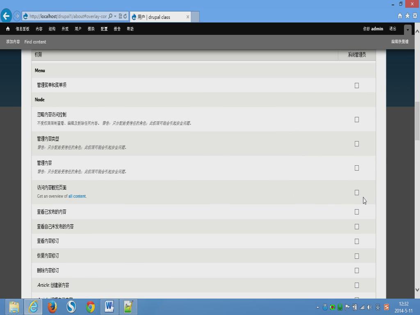This screenshot has width=420, height=315.
Task: Show hidden tray icons arrow
Action: point(318,308)
